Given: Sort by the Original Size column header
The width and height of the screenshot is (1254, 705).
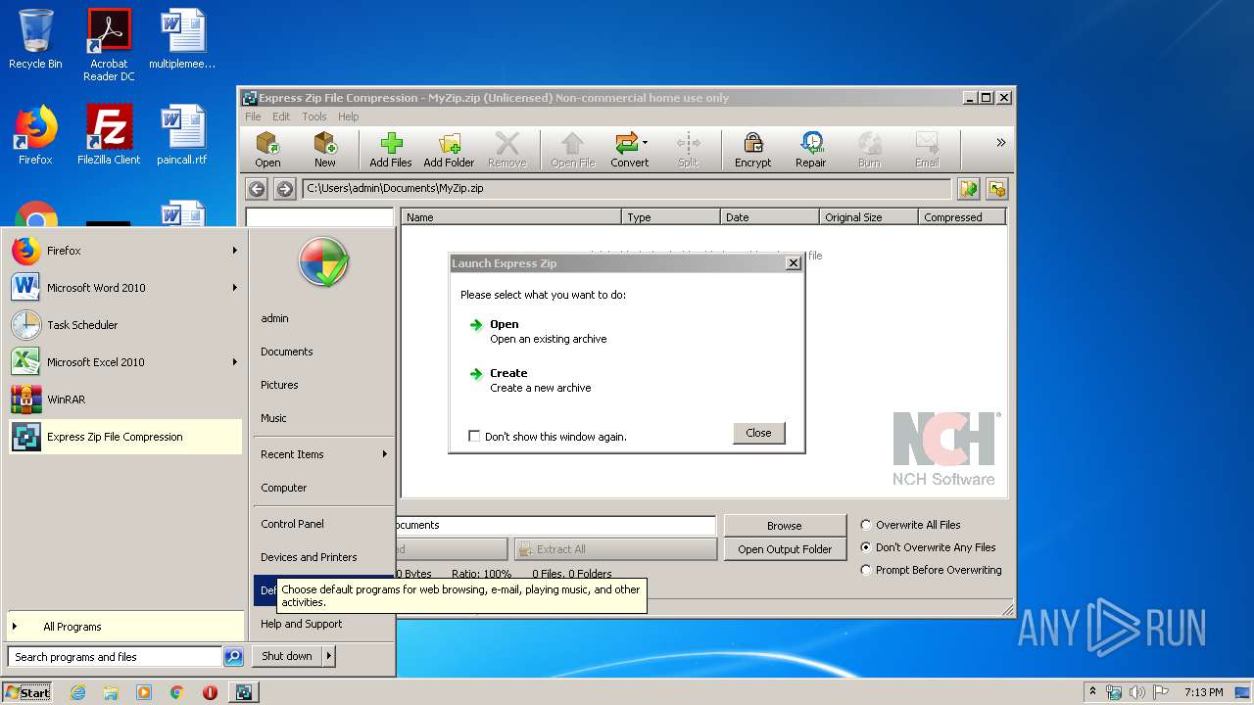Looking at the screenshot, I should 868,217.
